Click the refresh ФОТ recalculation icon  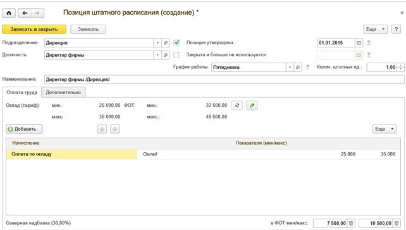[237, 106]
